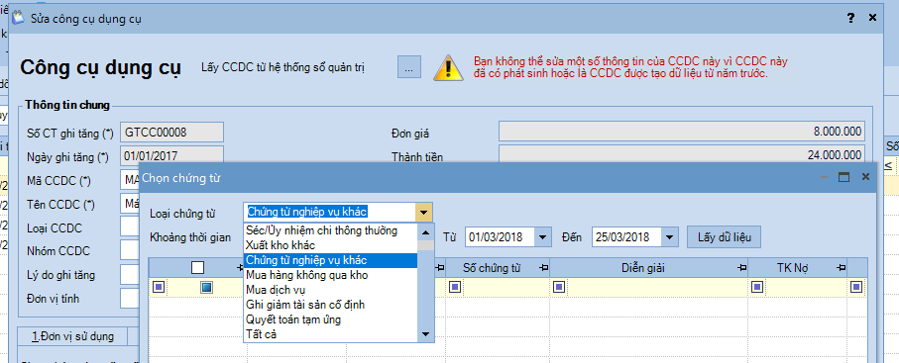The image size is (899, 363).
Task: Click the Thành tiền field 24.000.000
Action: (x=682, y=154)
